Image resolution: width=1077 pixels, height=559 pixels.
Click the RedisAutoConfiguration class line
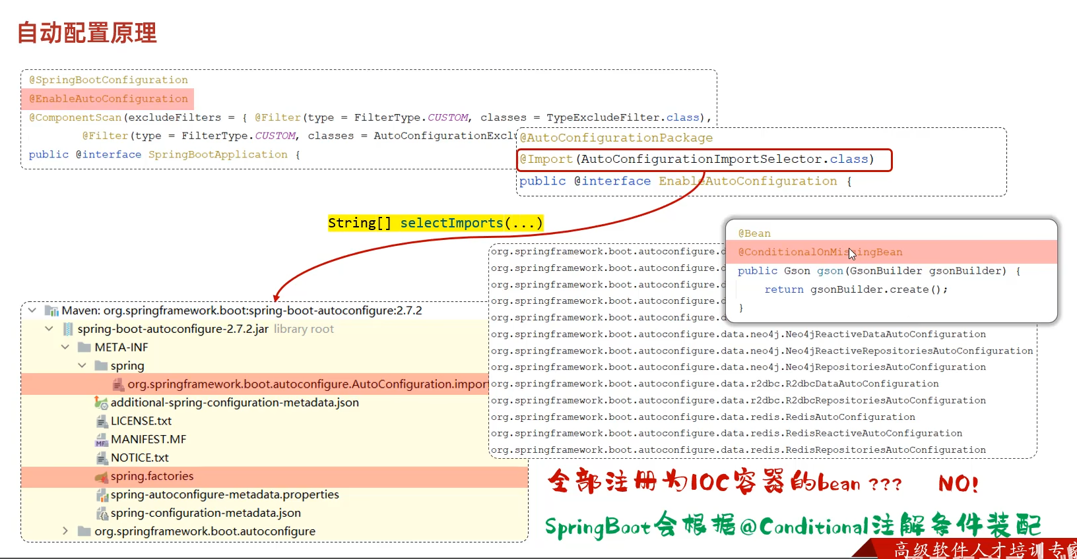(x=703, y=417)
